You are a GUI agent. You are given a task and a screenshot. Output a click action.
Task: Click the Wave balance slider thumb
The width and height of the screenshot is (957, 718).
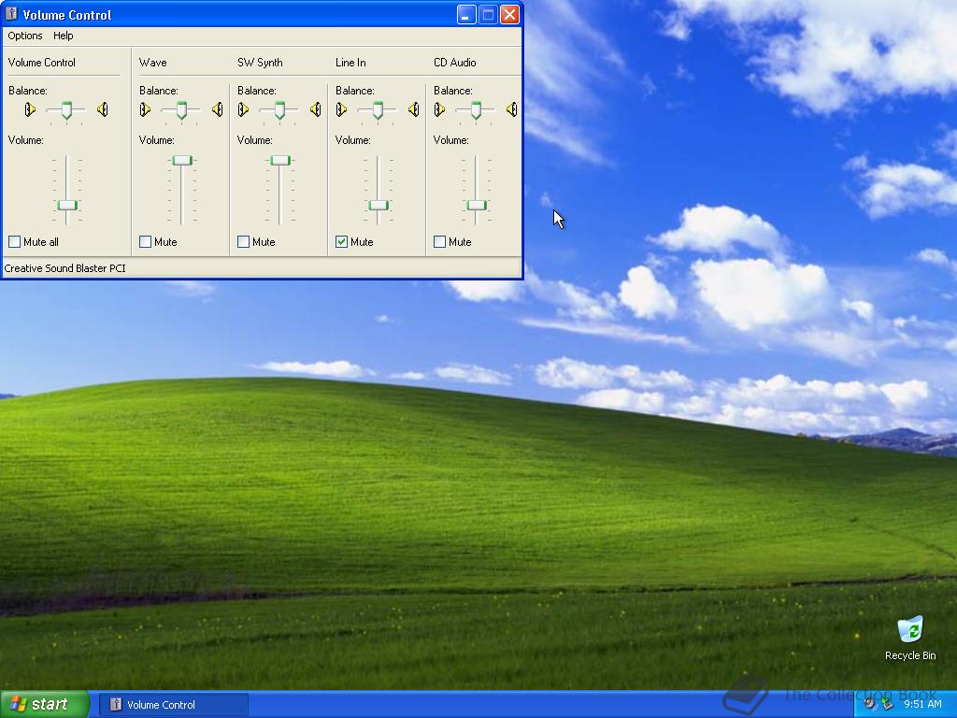tap(181, 110)
